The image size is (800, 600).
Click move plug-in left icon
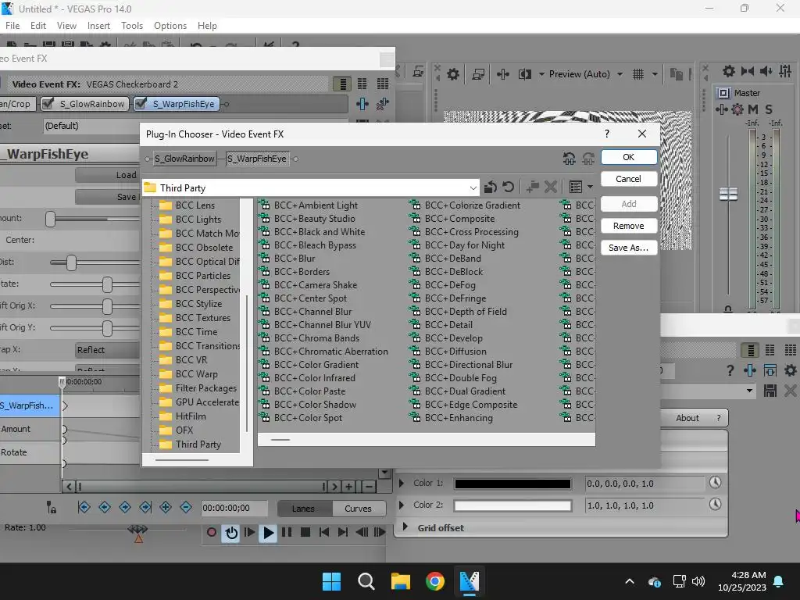pyautogui.click(x=570, y=159)
